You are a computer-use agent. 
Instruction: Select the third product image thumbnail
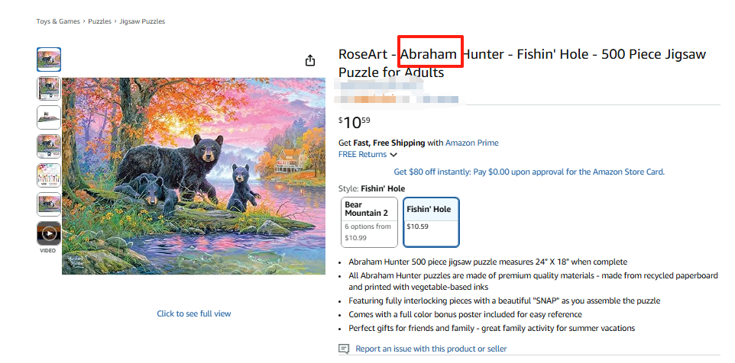(49, 117)
